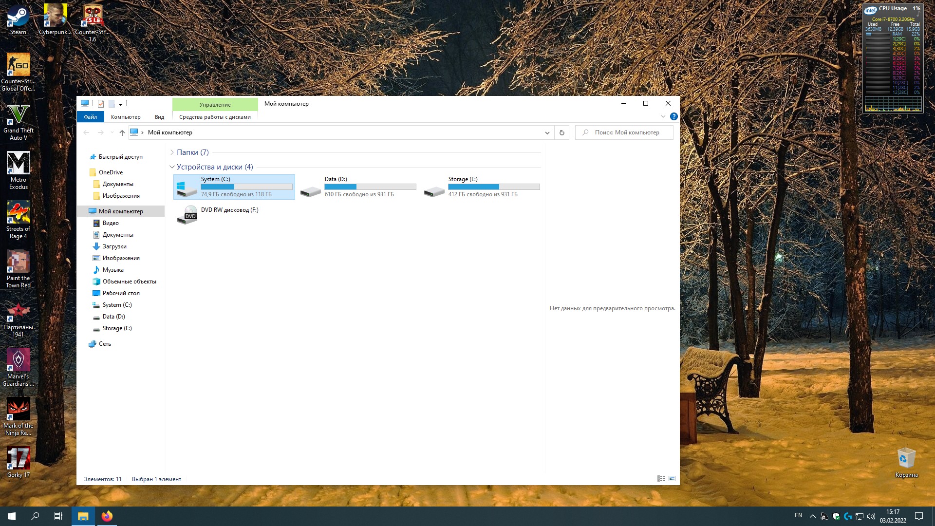
Task: Launch Firefox from the taskbar
Action: click(x=107, y=516)
